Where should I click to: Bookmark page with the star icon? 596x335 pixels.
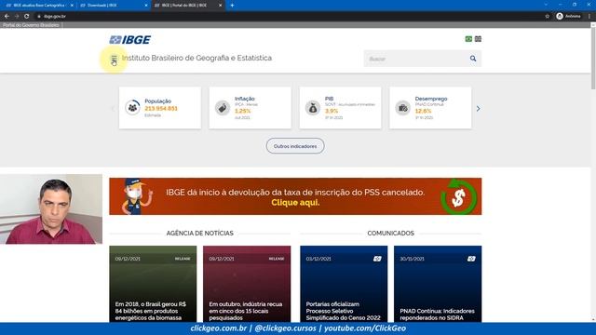point(547,17)
